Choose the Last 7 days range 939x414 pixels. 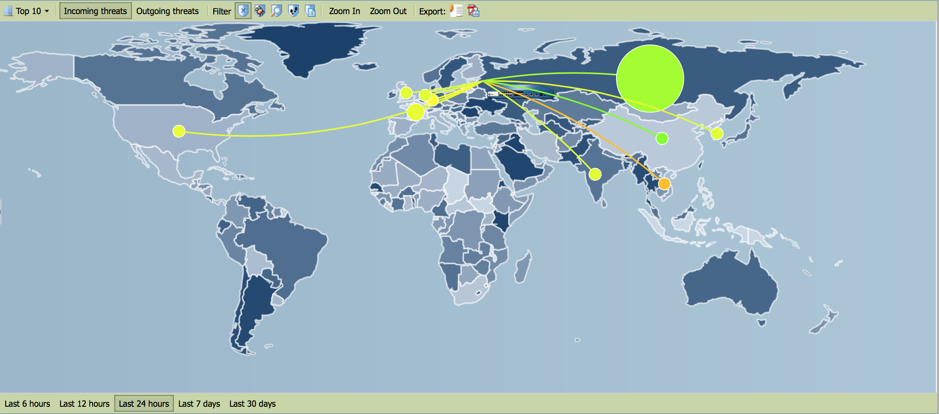[x=199, y=403]
